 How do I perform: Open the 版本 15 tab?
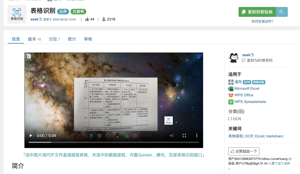coord(34,39)
